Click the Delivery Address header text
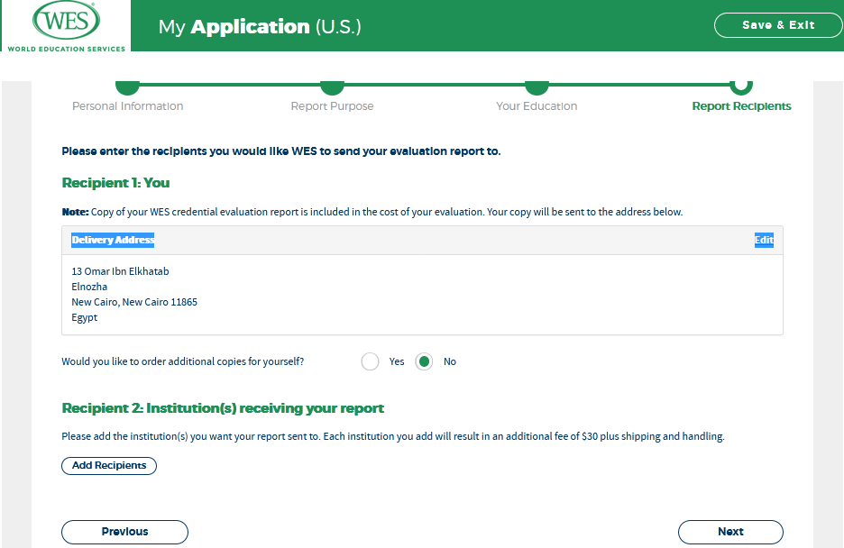 pos(113,240)
